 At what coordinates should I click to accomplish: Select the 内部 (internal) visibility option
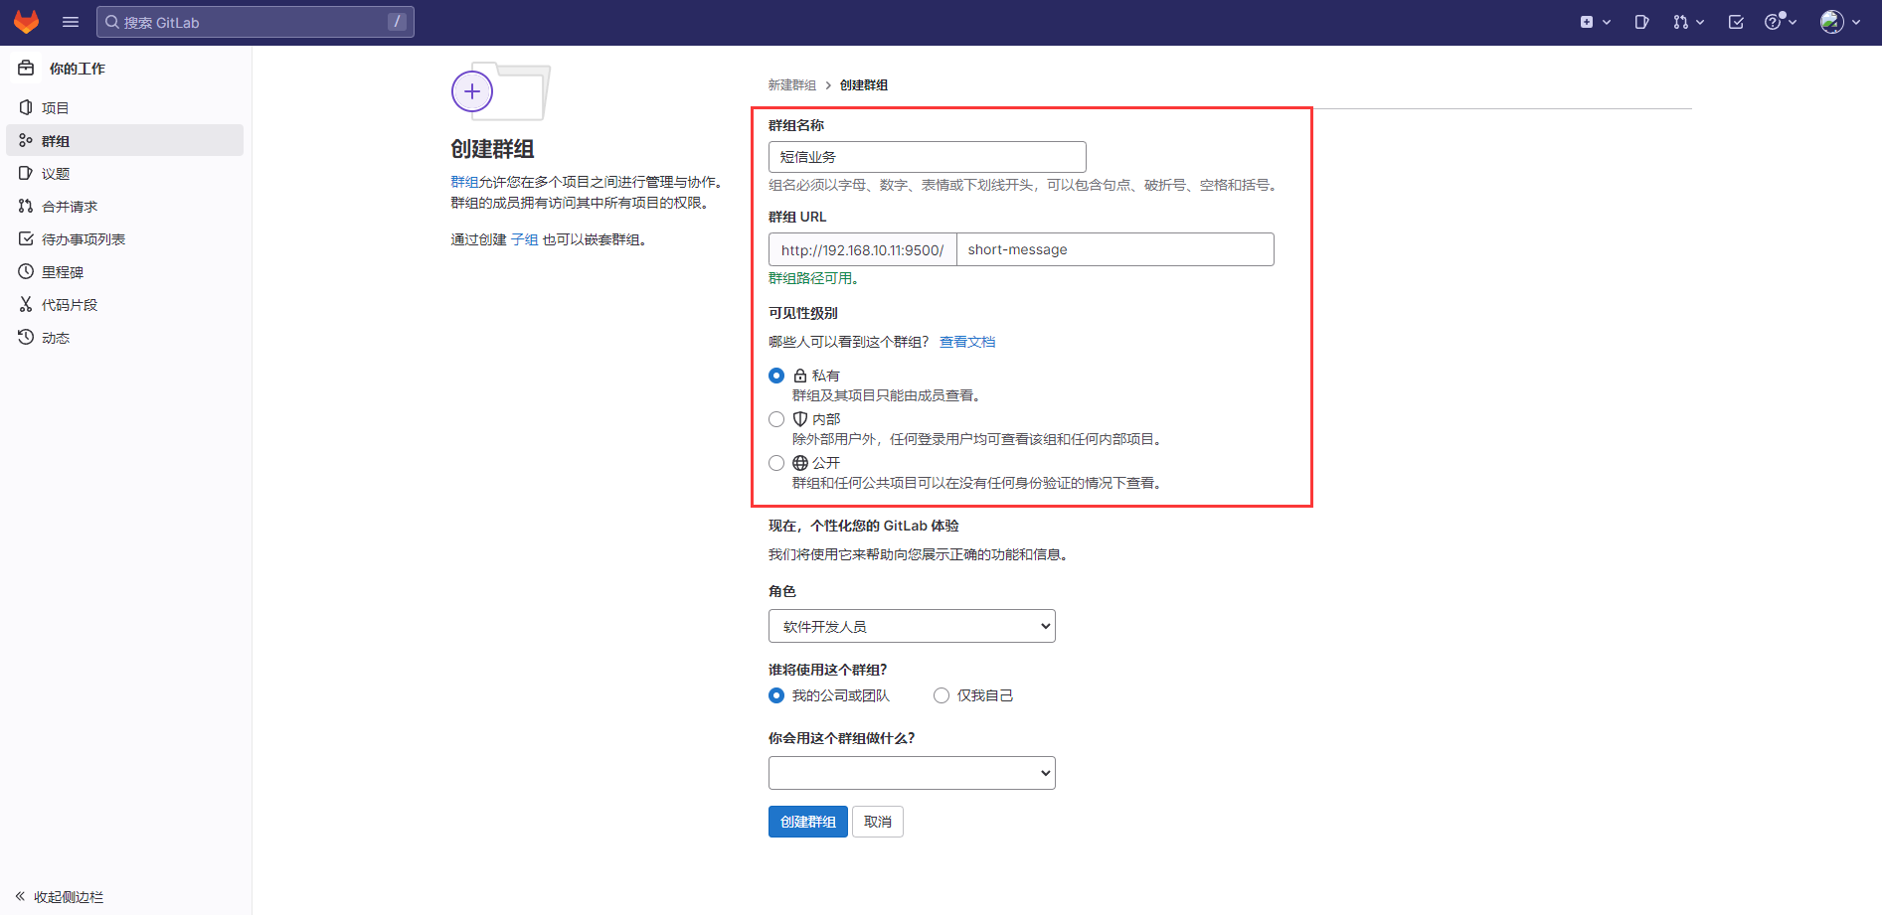pos(776,419)
